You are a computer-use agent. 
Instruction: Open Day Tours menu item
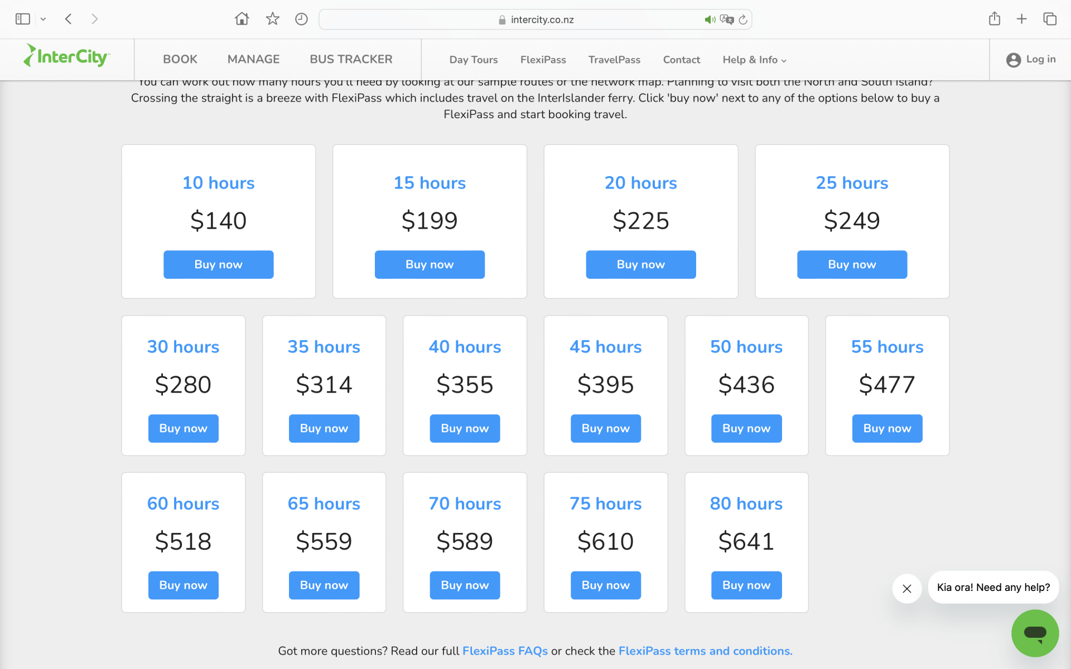(x=474, y=60)
